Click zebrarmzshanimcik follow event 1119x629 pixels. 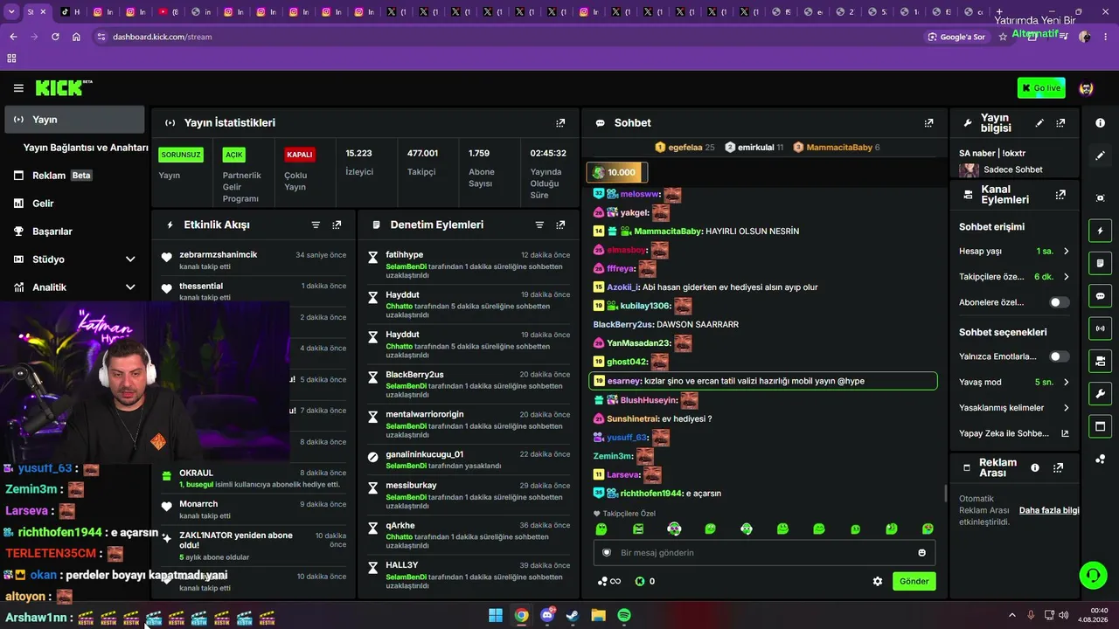[254, 259]
